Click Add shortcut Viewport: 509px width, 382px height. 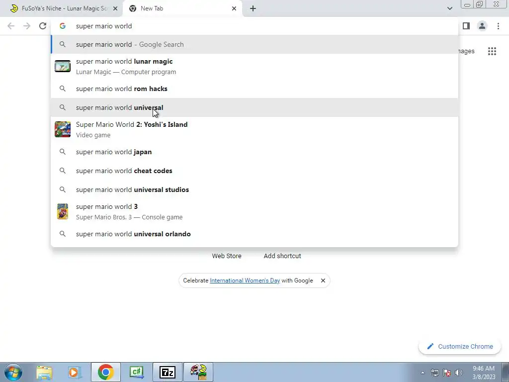click(x=282, y=256)
